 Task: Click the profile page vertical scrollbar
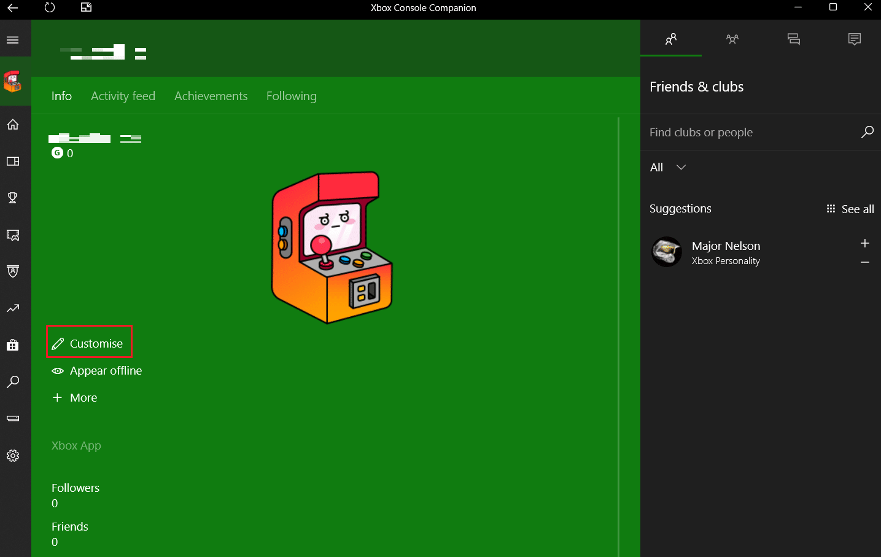point(618,337)
